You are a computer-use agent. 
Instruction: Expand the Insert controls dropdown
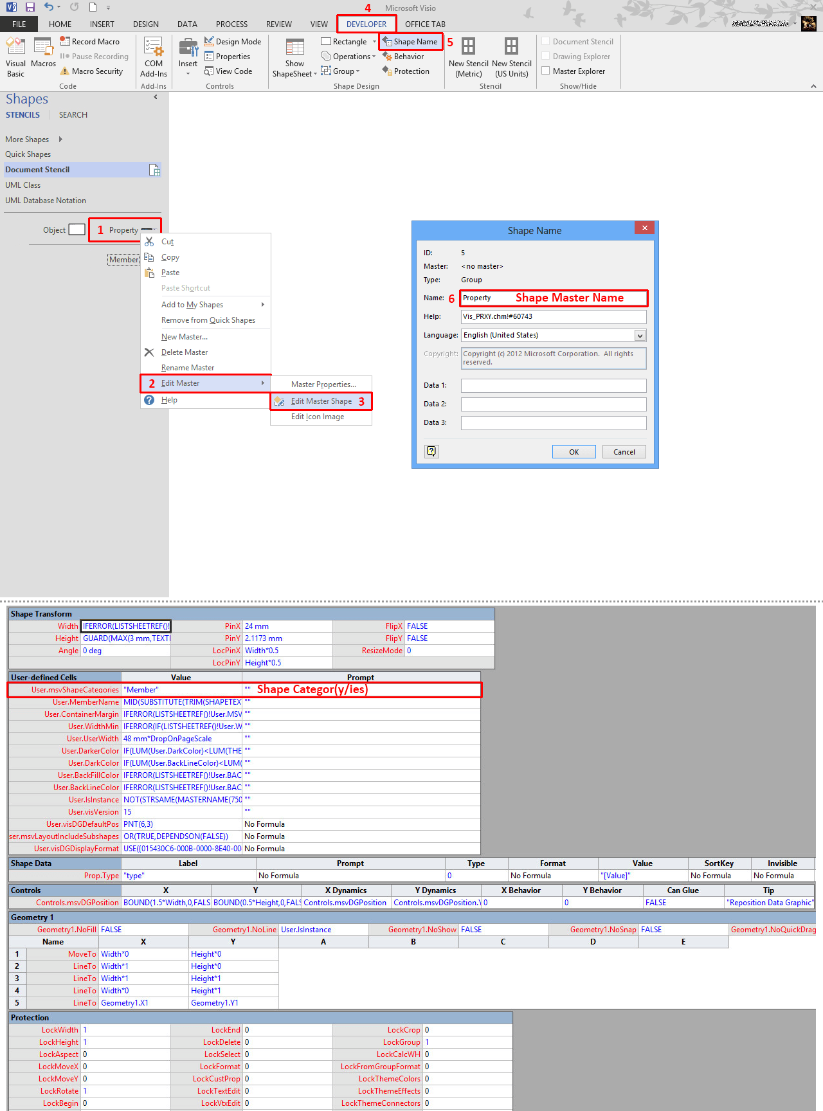click(x=188, y=74)
